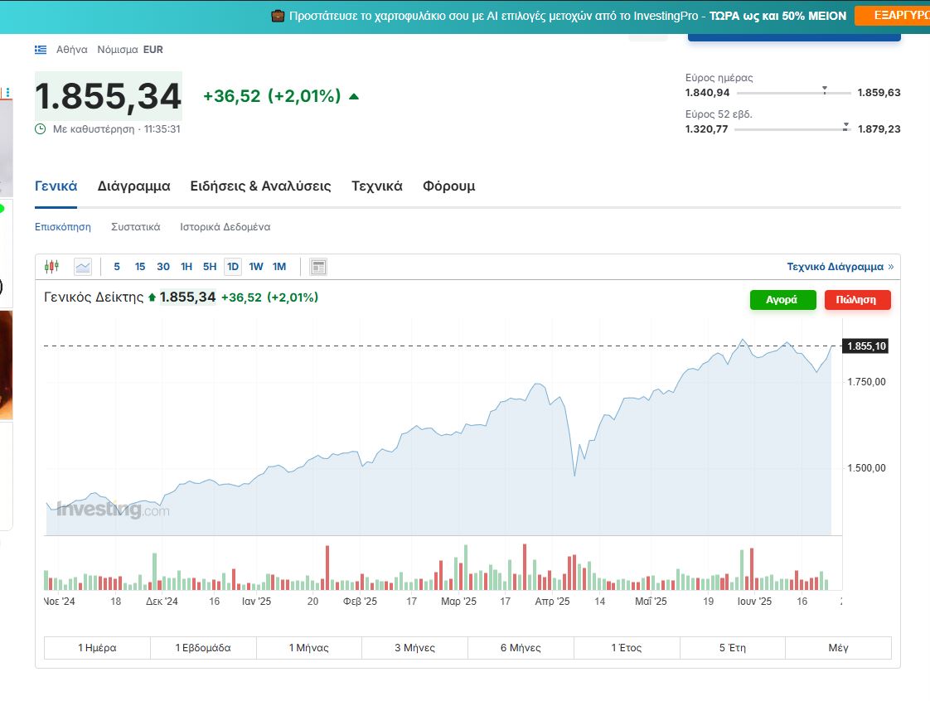Switch to candlestick chart type

pos(52,267)
